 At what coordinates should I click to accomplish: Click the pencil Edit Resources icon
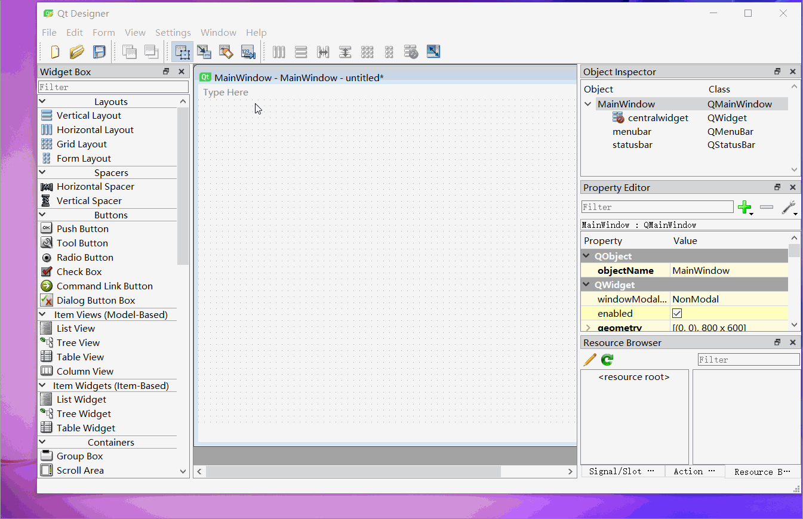click(590, 360)
